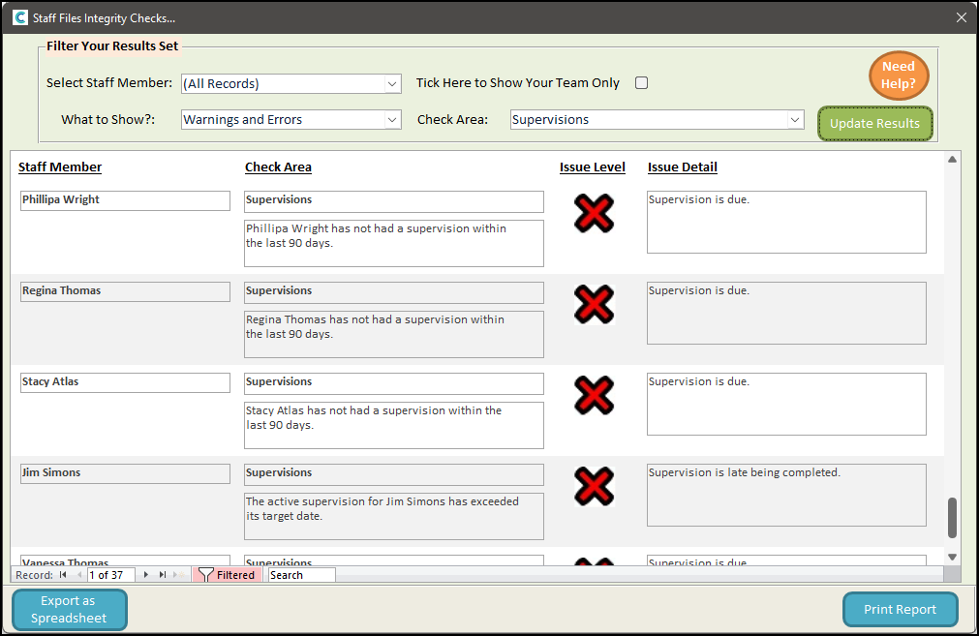Click the red X icon for Phillipa Wright
This screenshot has width=979, height=636.
tap(594, 213)
